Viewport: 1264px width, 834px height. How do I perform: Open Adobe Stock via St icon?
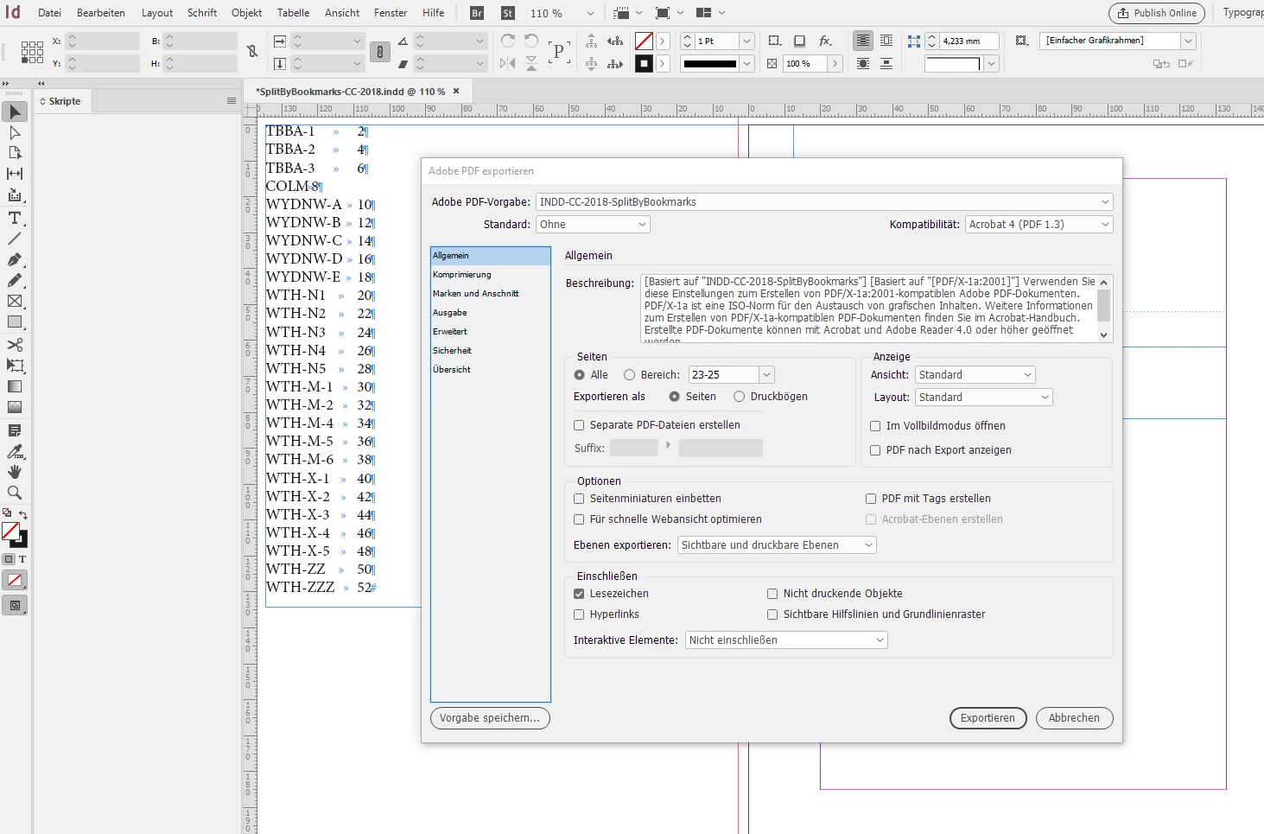click(x=508, y=13)
